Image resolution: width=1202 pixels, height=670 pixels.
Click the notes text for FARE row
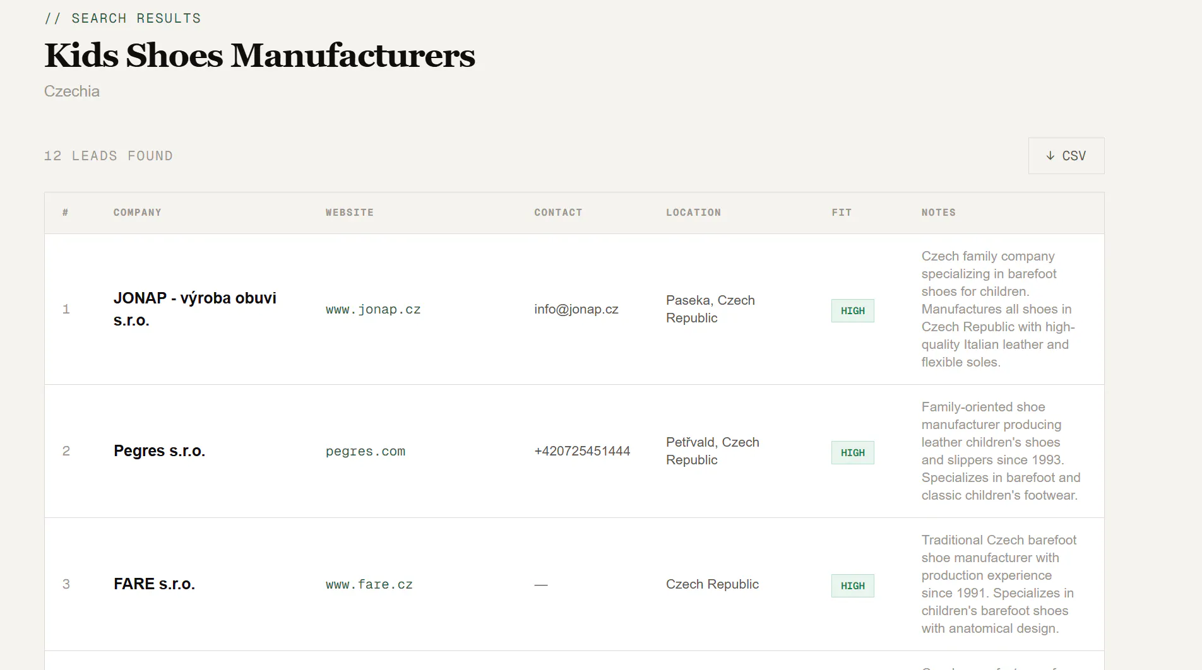click(x=999, y=584)
